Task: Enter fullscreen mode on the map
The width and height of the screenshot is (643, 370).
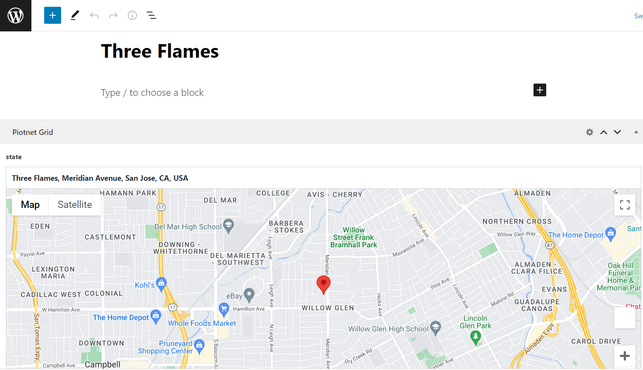Action: point(624,205)
